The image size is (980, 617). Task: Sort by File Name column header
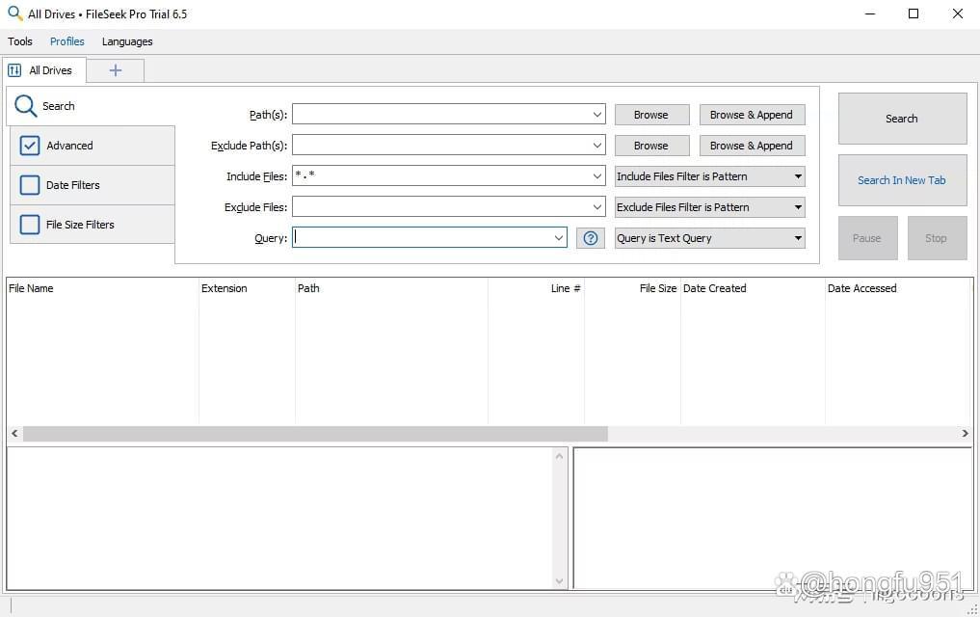click(x=102, y=288)
